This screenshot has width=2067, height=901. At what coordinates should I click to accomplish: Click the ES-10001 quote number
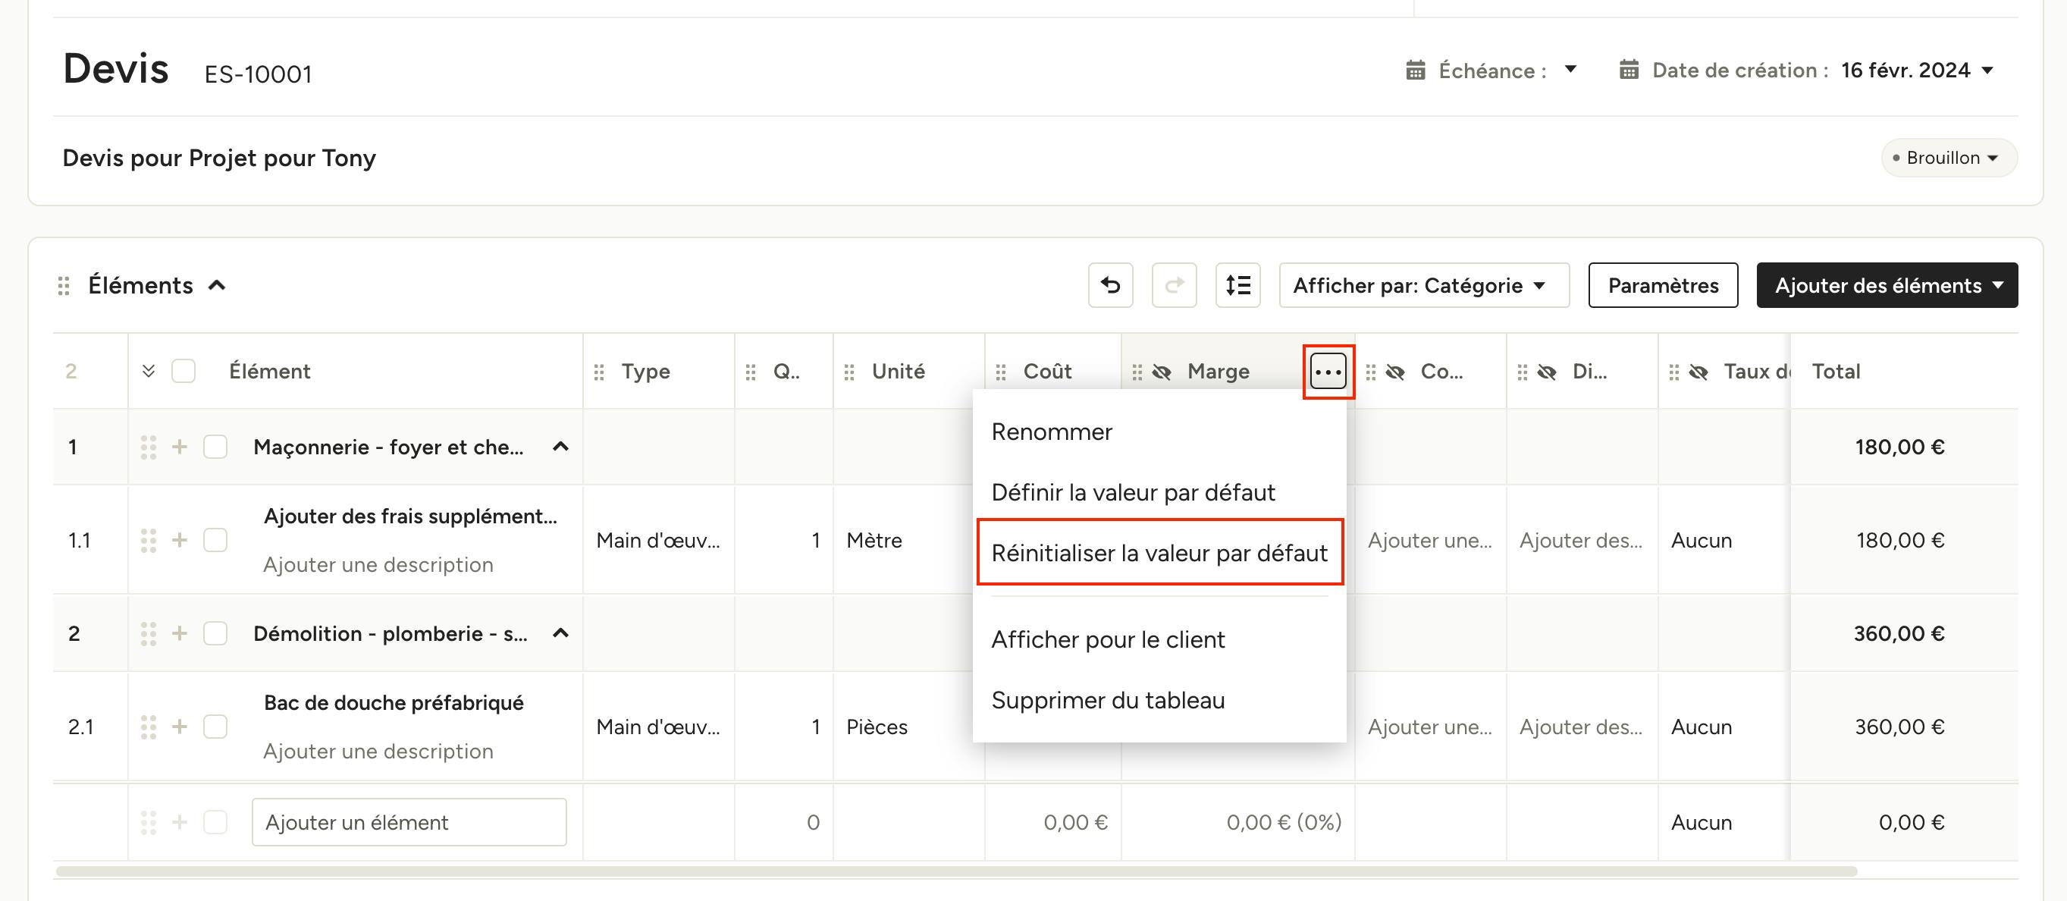tap(258, 74)
